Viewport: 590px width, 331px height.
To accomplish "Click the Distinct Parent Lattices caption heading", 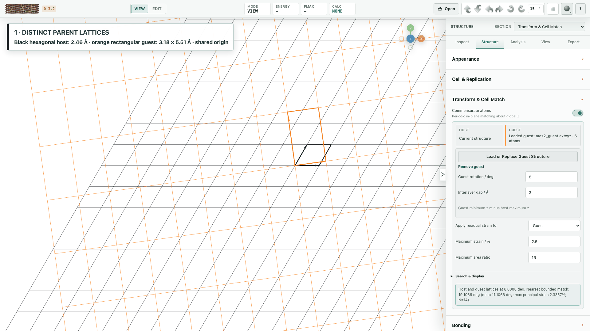I will click(61, 32).
